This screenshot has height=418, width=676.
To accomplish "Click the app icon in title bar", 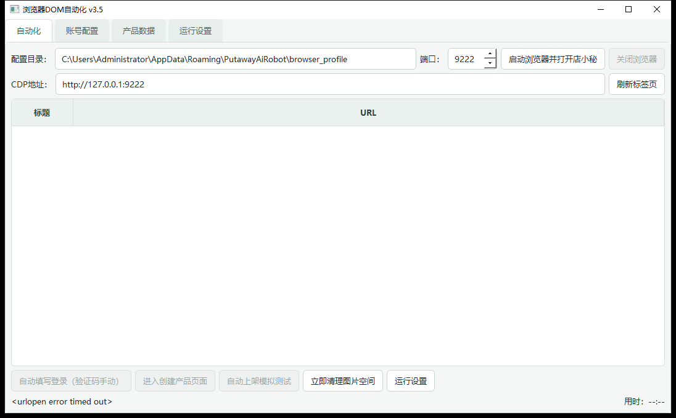I will pos(14,9).
